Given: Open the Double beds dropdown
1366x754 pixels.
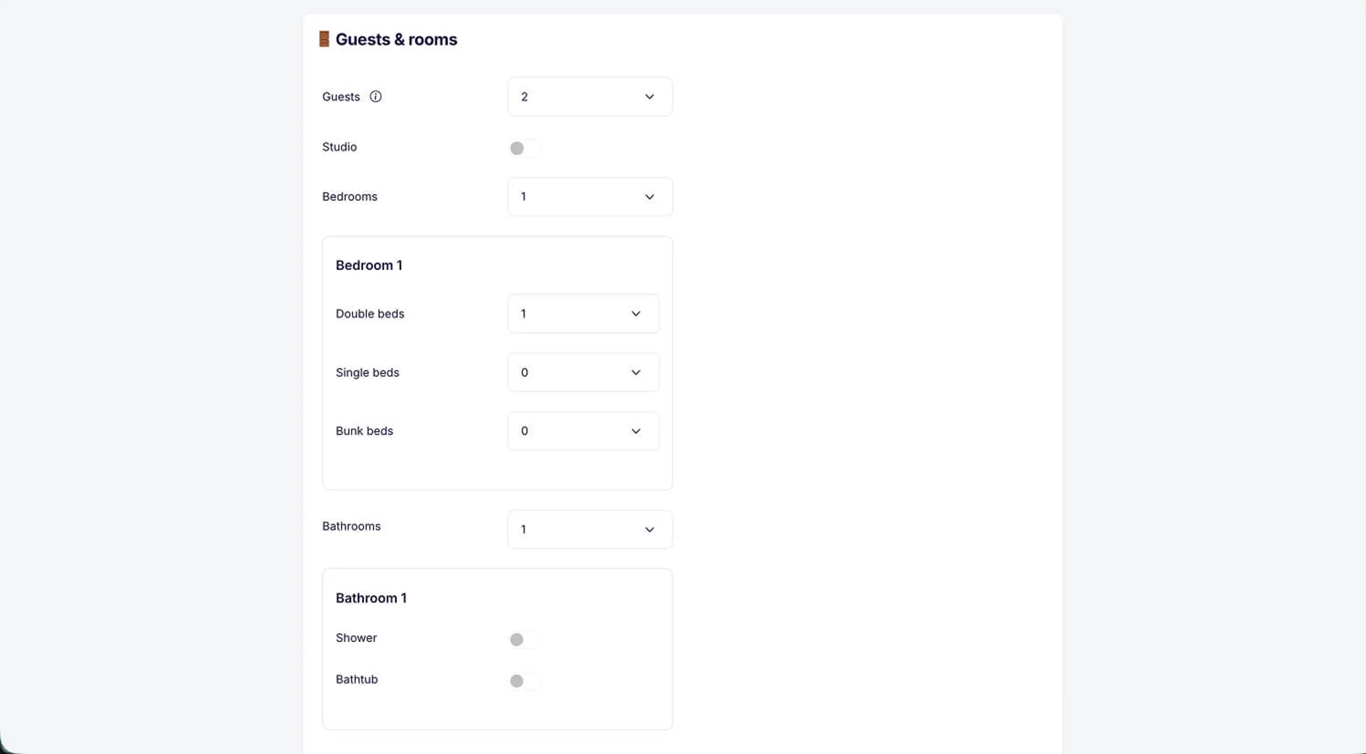Looking at the screenshot, I should coord(584,314).
